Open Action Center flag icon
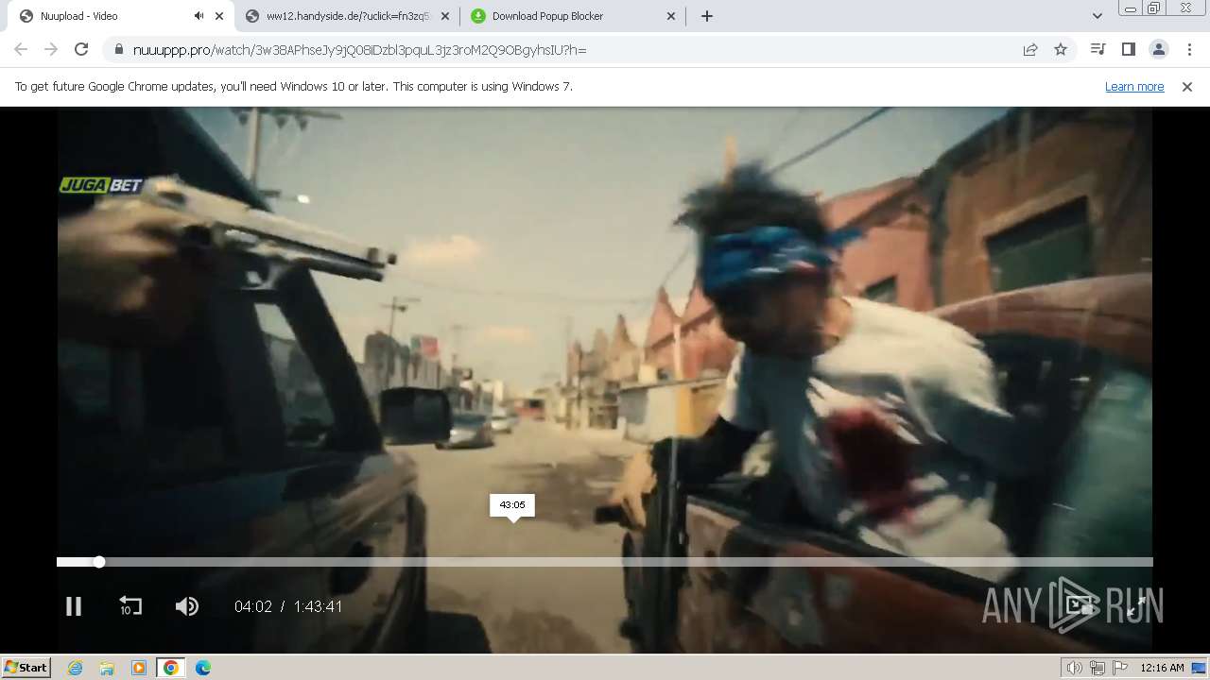Image resolution: width=1210 pixels, height=680 pixels. [1120, 668]
